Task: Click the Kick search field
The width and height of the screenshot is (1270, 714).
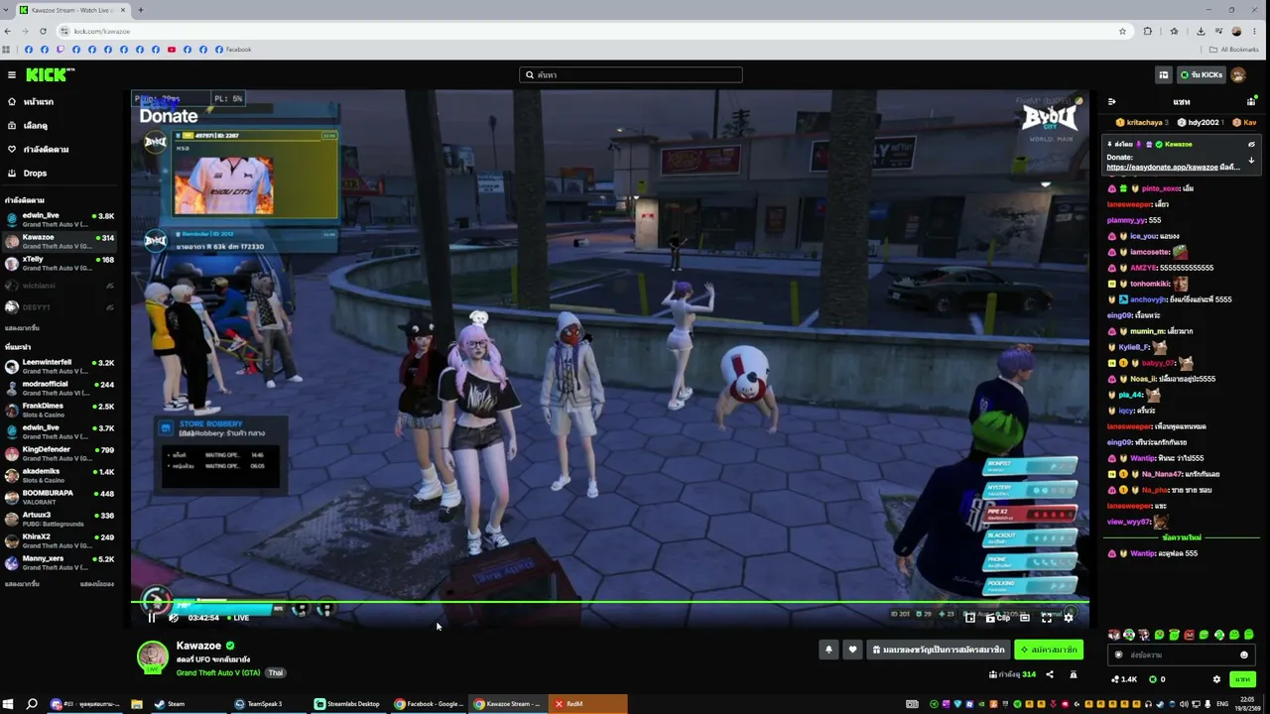Action: 631,74
